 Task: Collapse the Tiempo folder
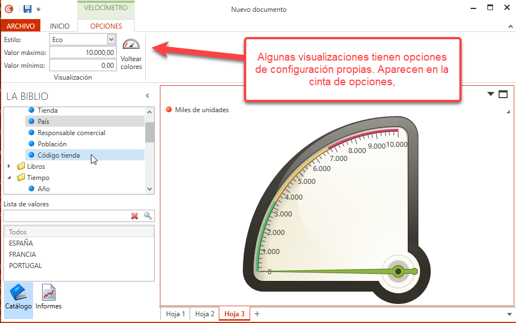[9, 178]
